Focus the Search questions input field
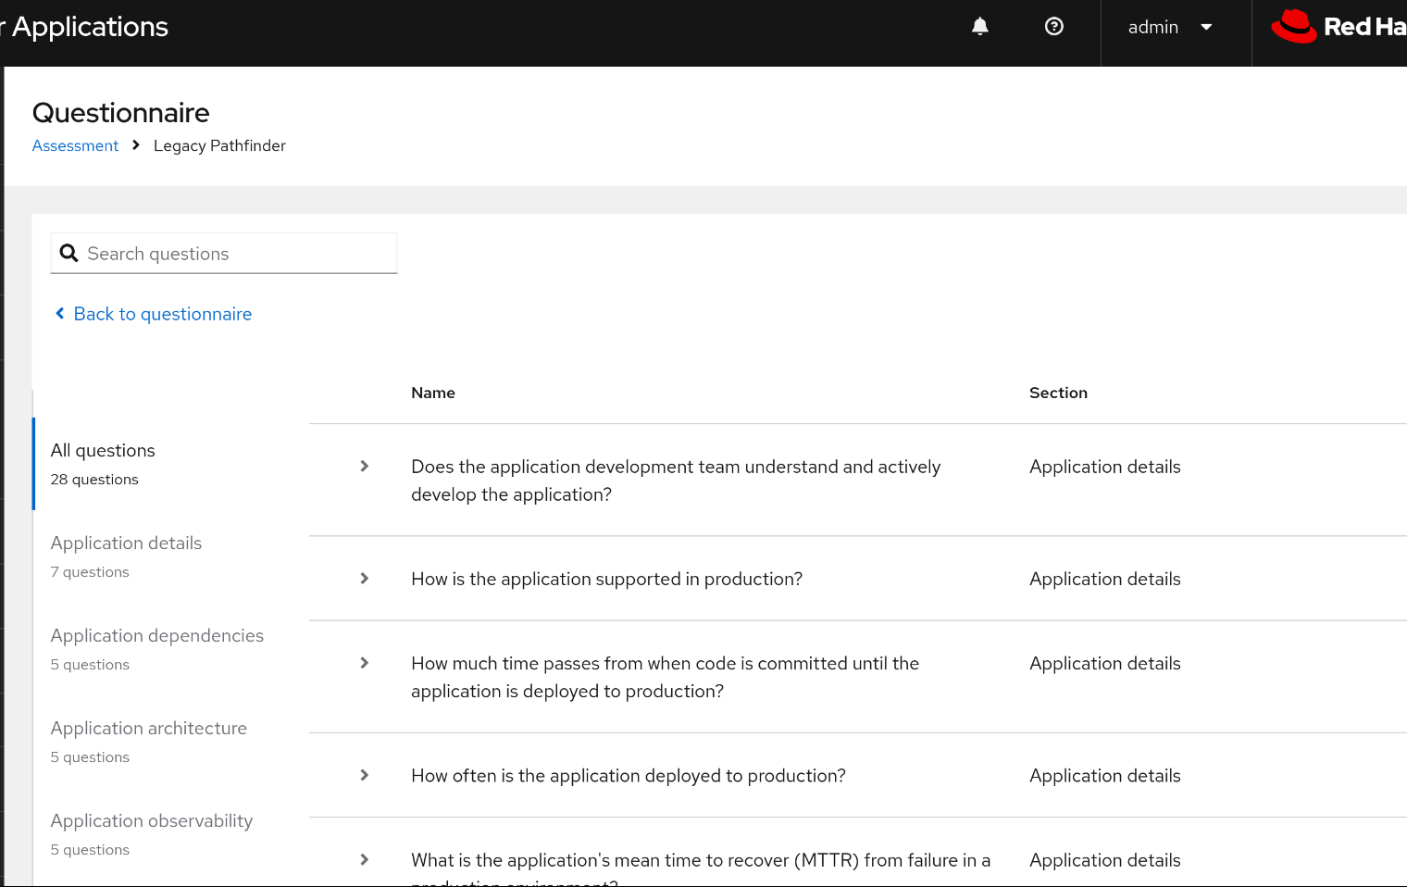This screenshot has height=887, width=1407. tap(236, 254)
